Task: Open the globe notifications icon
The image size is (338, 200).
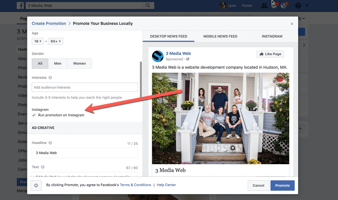Action: click(284, 5)
